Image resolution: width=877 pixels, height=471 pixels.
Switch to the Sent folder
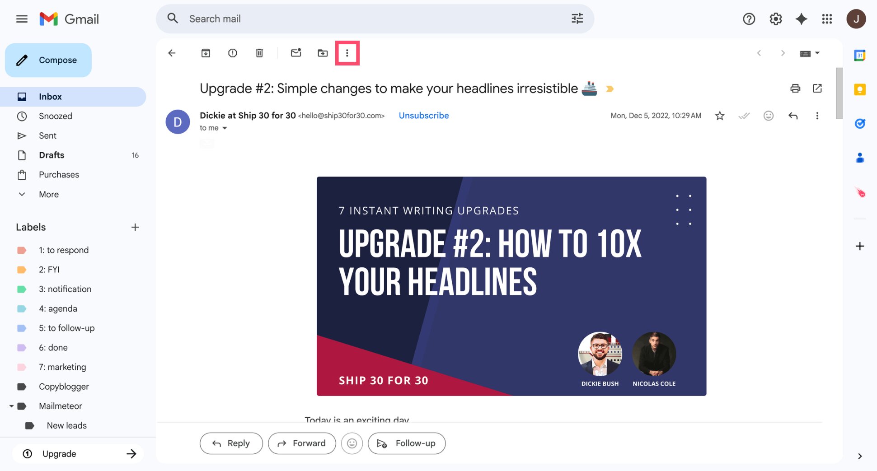[47, 135]
